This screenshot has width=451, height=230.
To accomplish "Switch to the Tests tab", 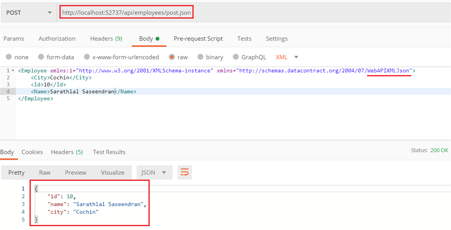I will point(244,39).
